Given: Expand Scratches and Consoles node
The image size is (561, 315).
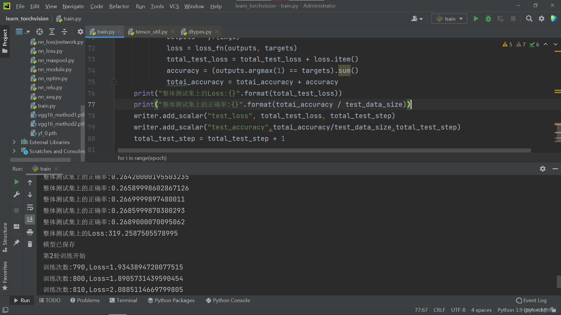Looking at the screenshot, I should click(14, 151).
